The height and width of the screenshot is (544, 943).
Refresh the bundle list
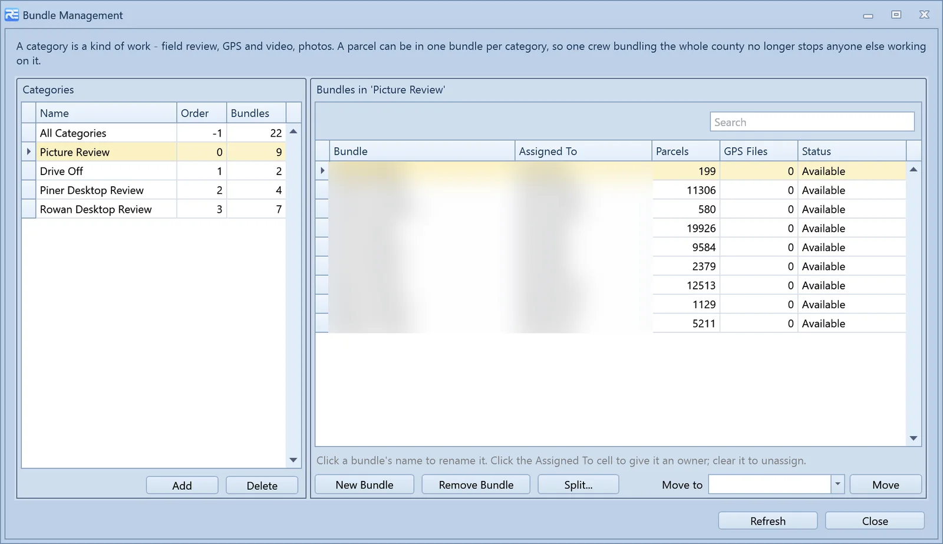767,521
